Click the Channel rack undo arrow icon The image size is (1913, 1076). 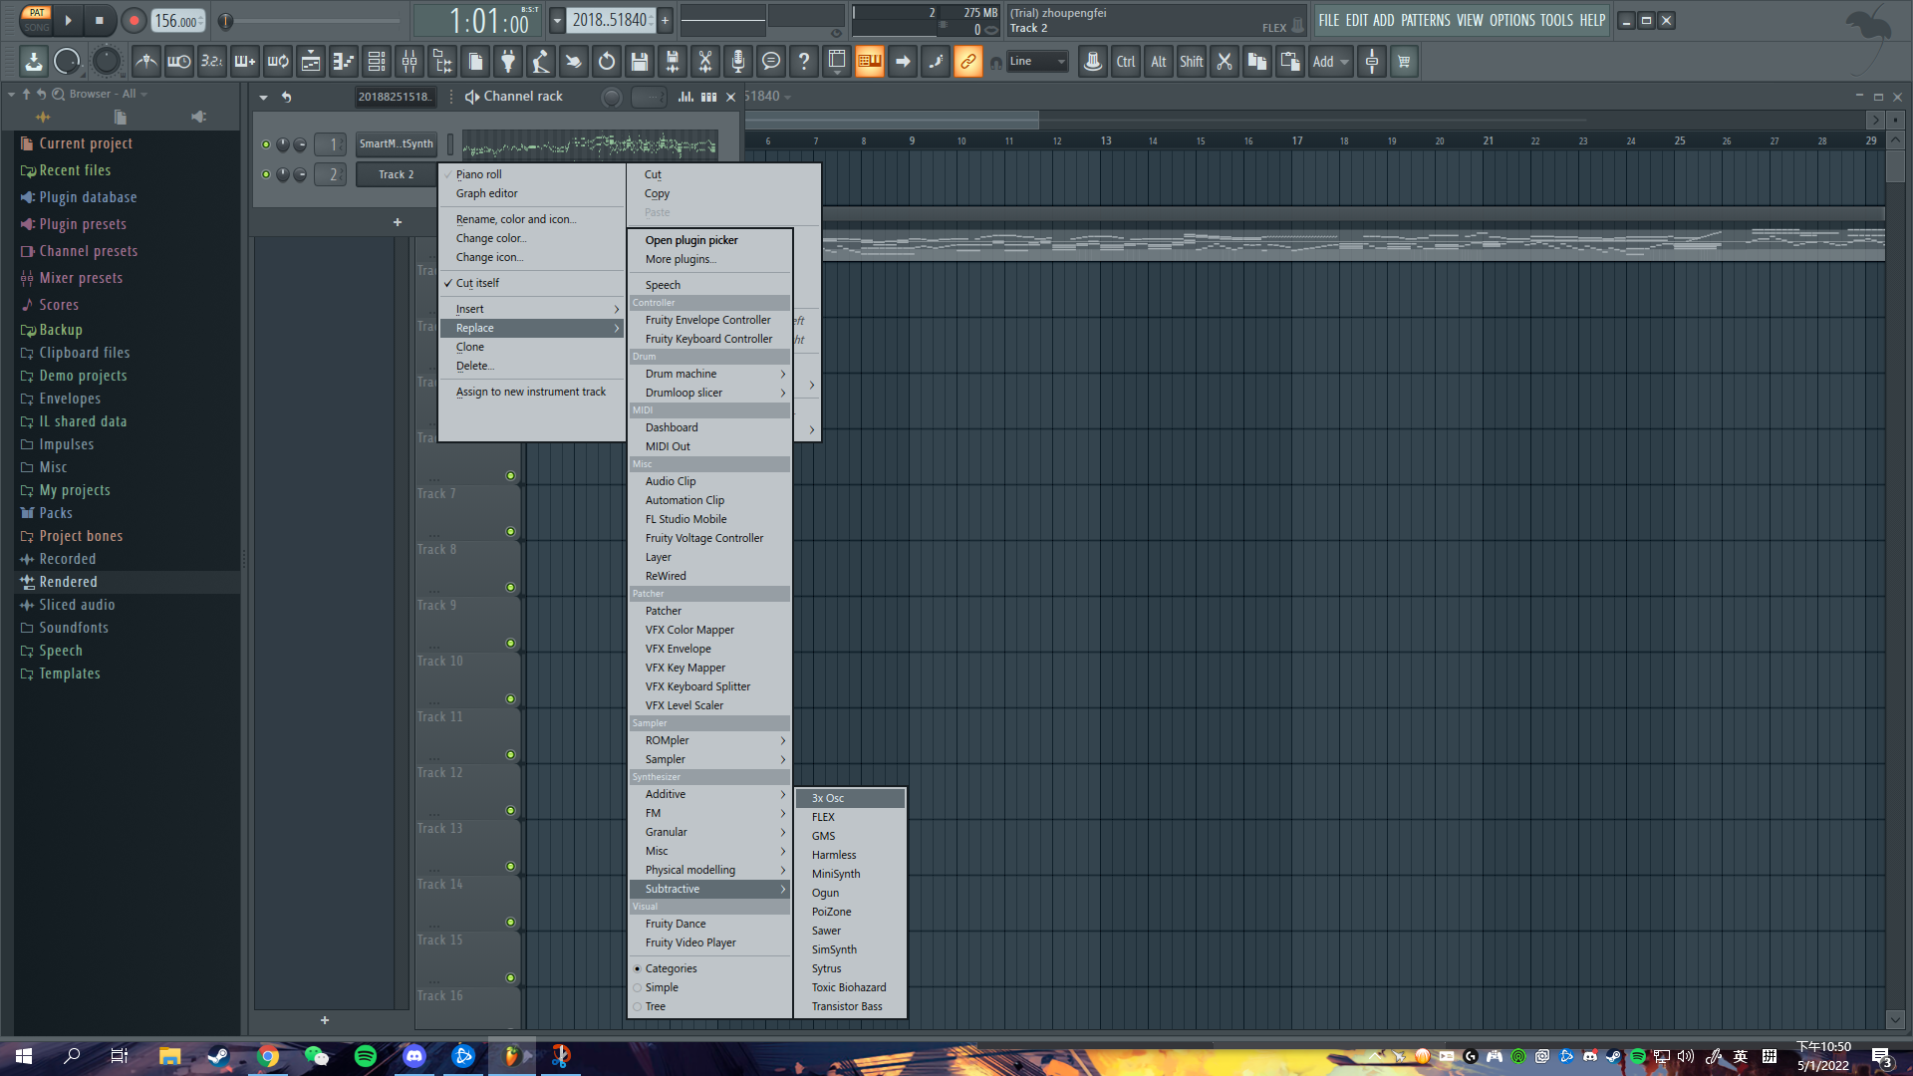[x=286, y=97]
